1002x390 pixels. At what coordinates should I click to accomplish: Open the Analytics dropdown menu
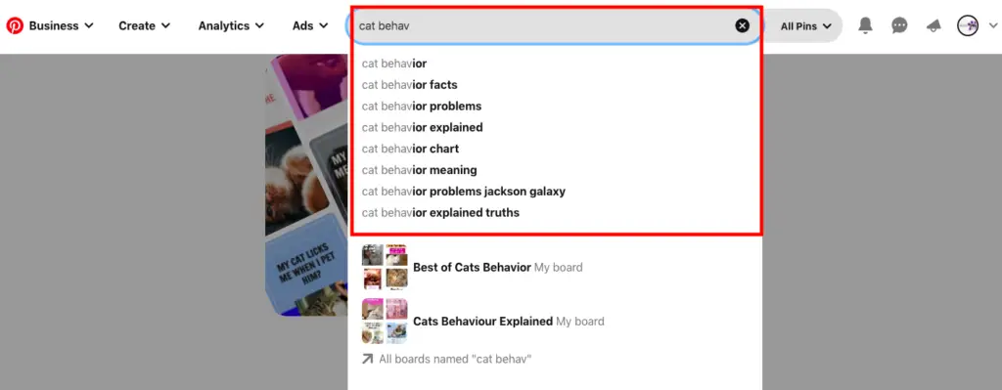tap(231, 25)
